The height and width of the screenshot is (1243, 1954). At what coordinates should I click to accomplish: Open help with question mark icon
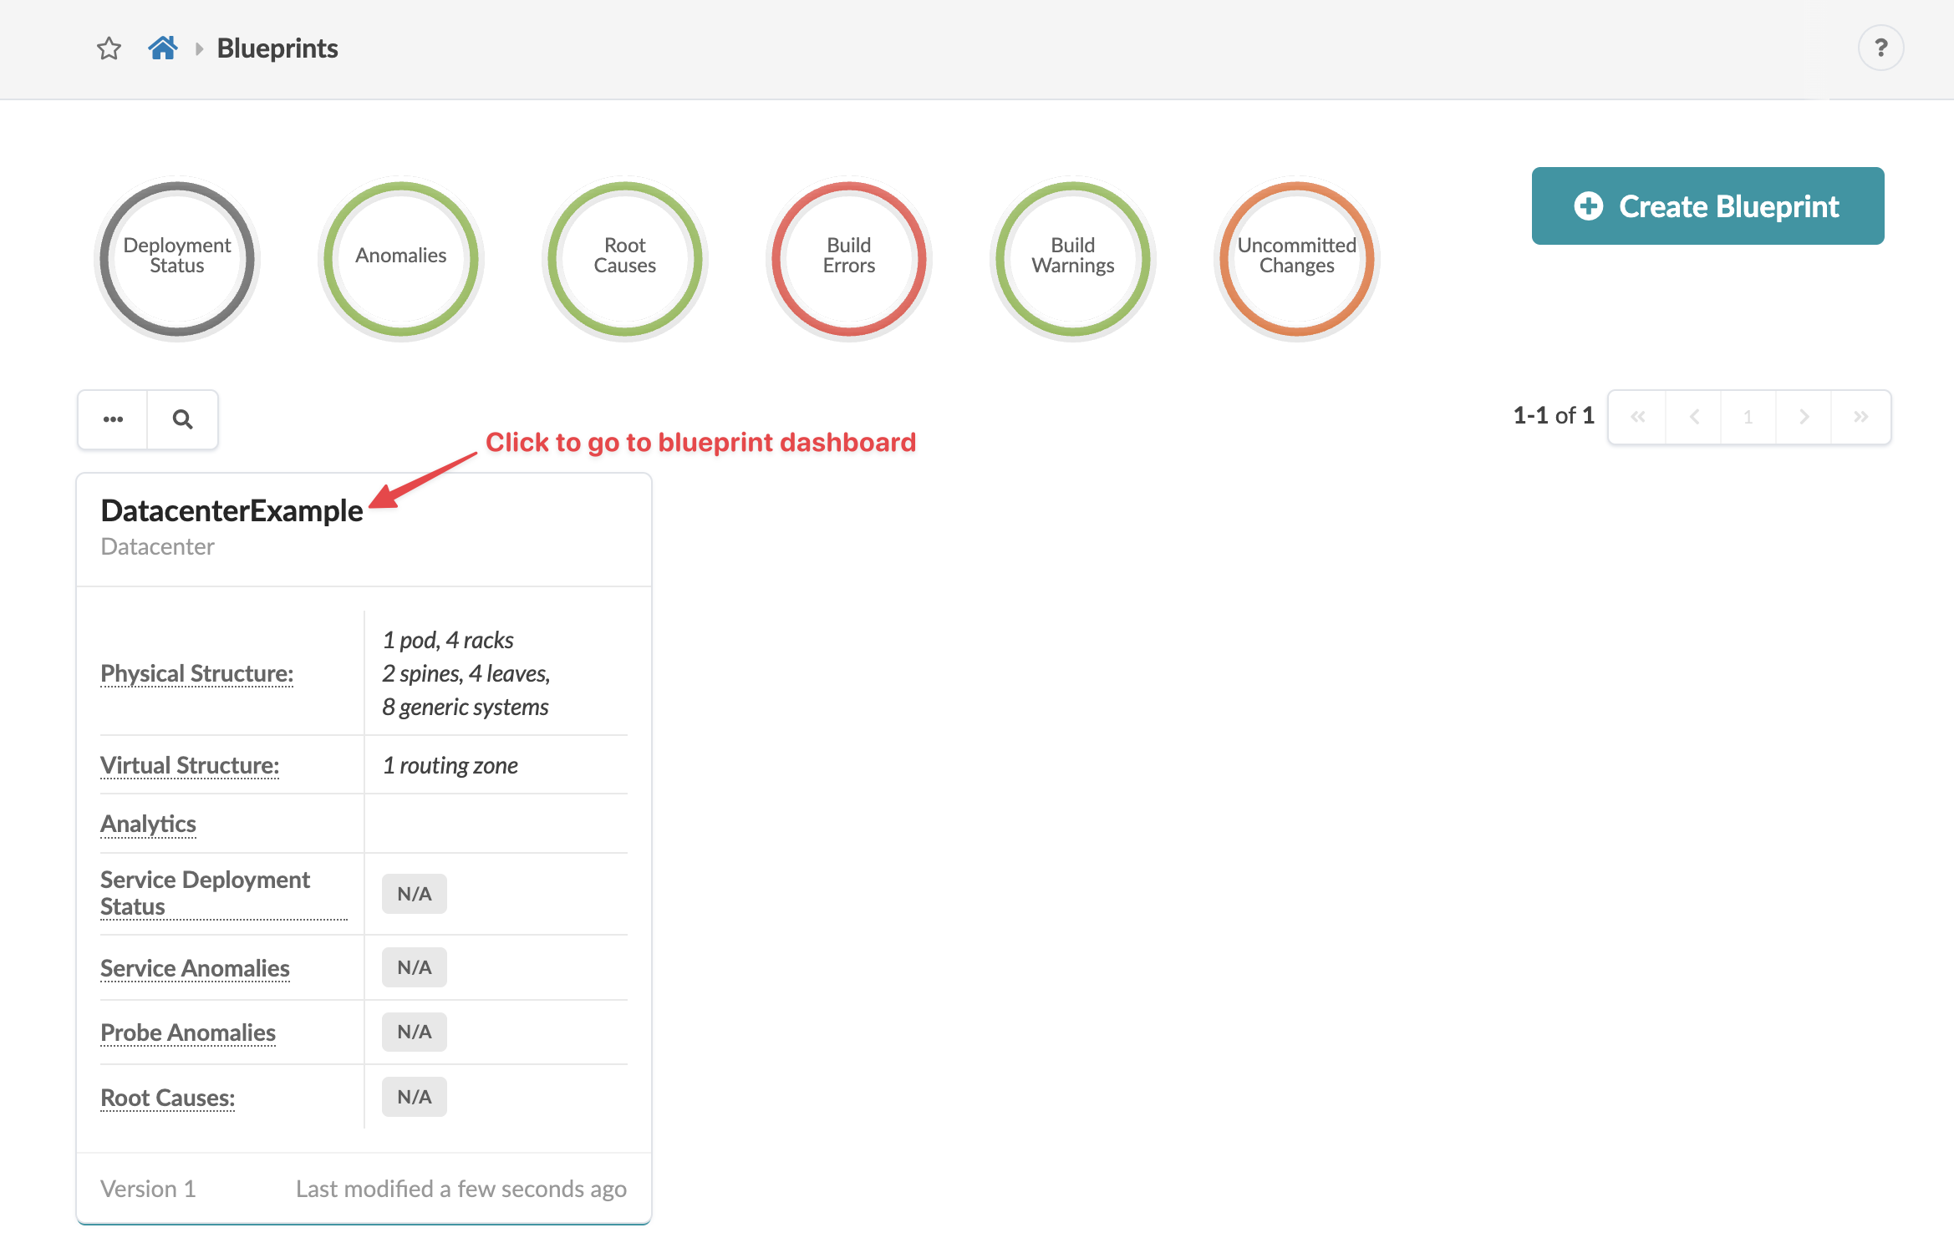pyautogui.click(x=1880, y=48)
